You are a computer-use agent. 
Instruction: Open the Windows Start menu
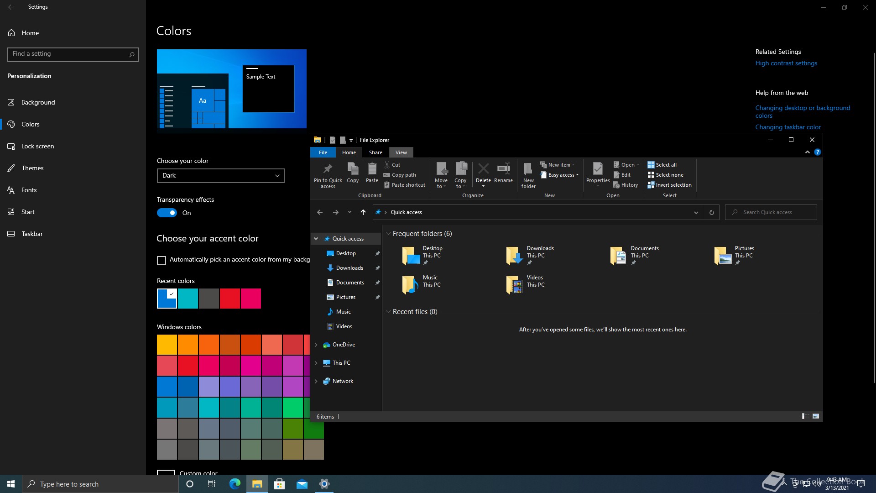pyautogui.click(x=11, y=484)
